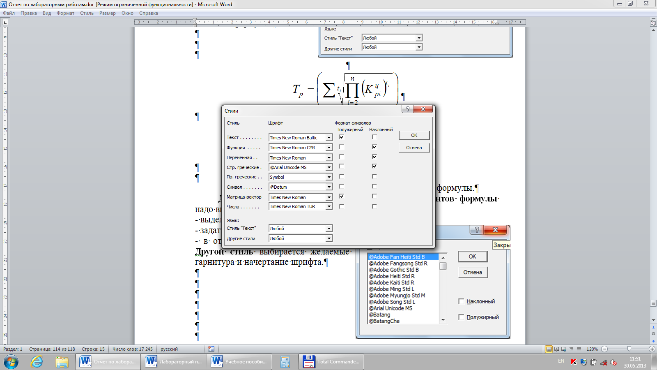The height and width of the screenshot is (370, 657).
Task: Click OK in the Стили dialog
Action: pos(414,135)
